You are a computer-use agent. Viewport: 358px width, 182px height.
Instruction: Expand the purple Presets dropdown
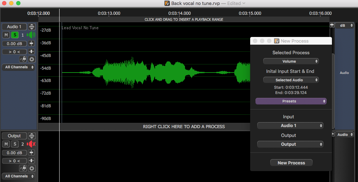point(291,101)
